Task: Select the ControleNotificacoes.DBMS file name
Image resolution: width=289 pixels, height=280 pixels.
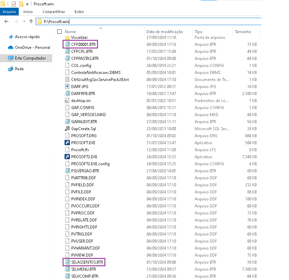Action: tap(96, 73)
